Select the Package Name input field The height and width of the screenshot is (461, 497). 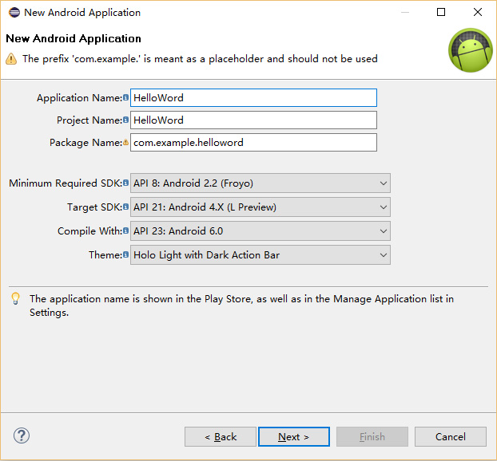click(x=252, y=143)
